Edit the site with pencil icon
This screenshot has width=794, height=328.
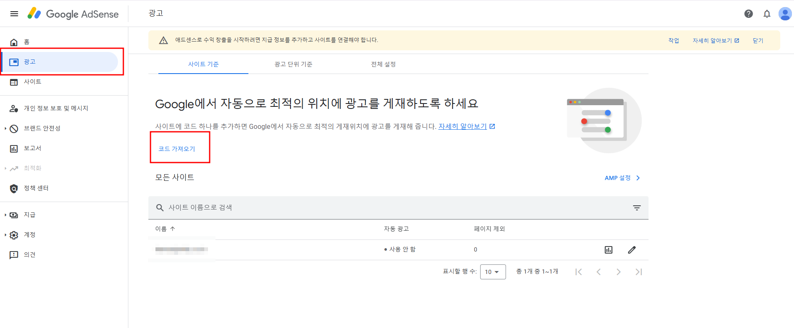[x=632, y=250]
